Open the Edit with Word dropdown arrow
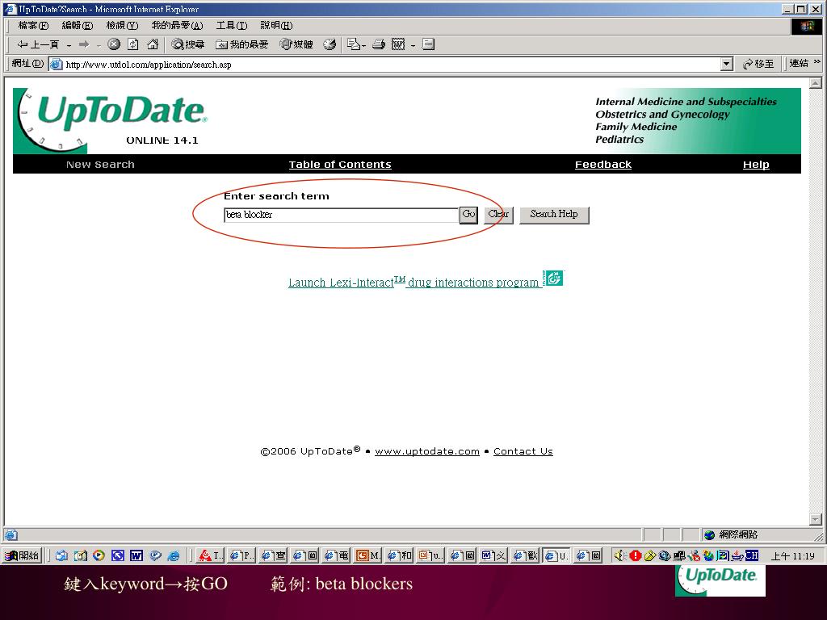 pyautogui.click(x=413, y=46)
